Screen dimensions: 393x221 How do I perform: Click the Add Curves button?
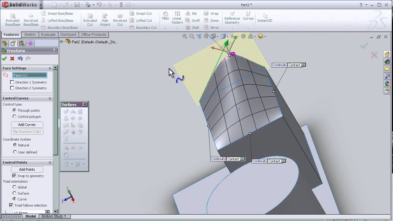[x=27, y=125]
